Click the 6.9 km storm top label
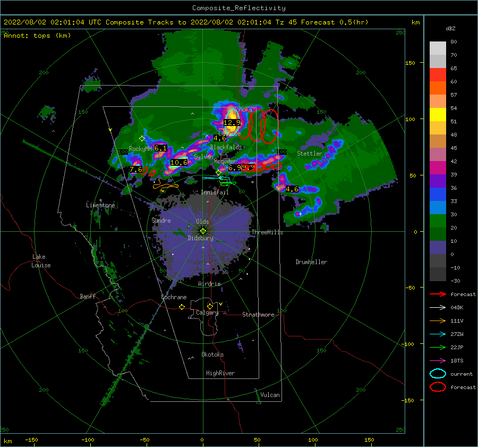The image size is (478, 447). coord(235,167)
